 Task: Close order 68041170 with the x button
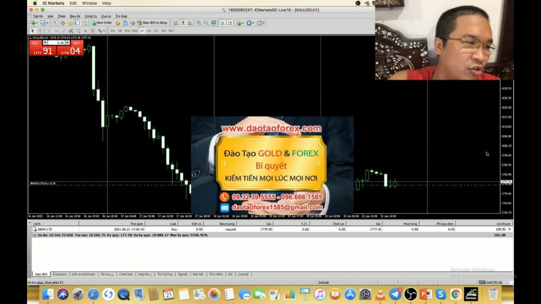click(x=510, y=229)
